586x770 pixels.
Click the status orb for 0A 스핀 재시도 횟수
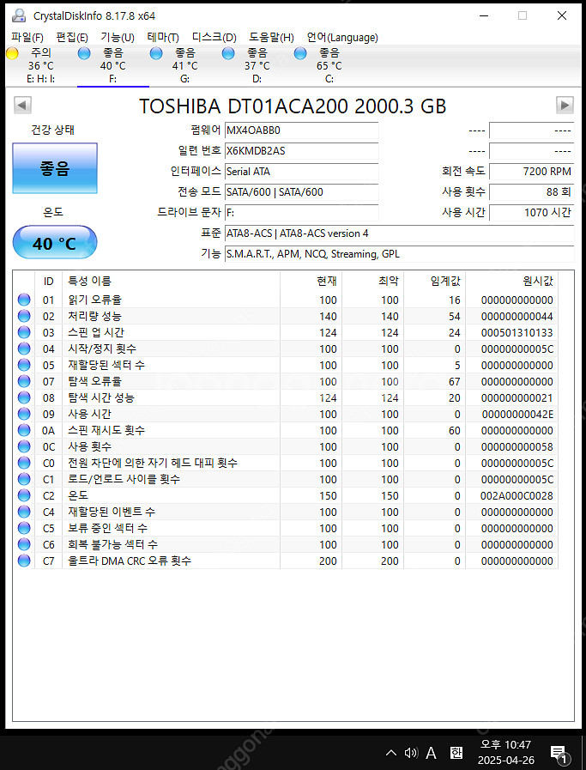tap(23, 430)
